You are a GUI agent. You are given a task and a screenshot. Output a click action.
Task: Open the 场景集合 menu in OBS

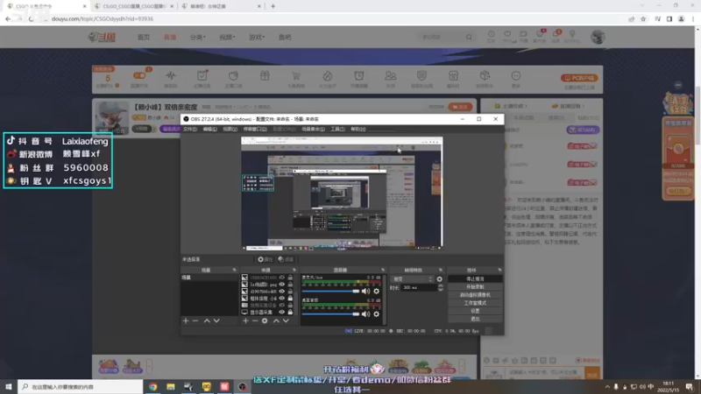tap(314, 129)
